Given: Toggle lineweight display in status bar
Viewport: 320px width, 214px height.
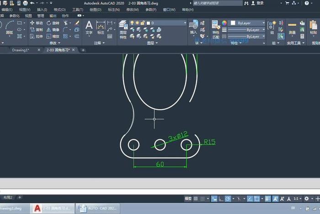Looking at the screenshot, I should click(268, 199).
